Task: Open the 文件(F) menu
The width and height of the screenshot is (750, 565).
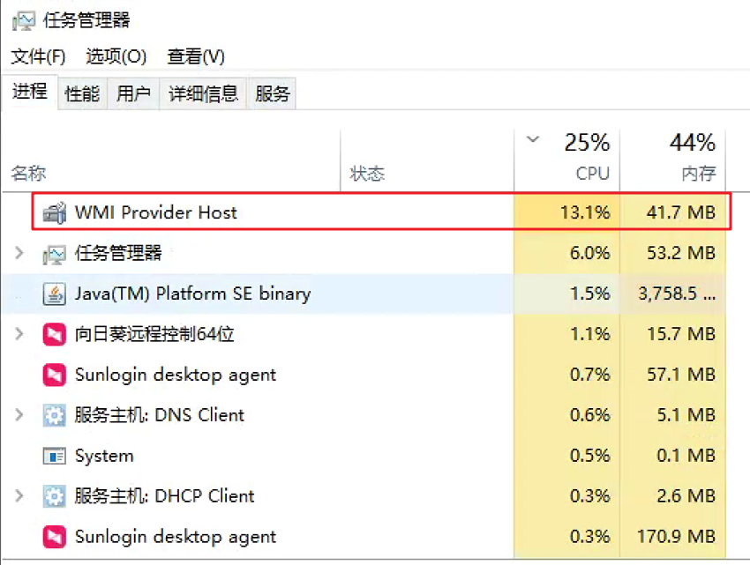Action: pyautogui.click(x=38, y=56)
